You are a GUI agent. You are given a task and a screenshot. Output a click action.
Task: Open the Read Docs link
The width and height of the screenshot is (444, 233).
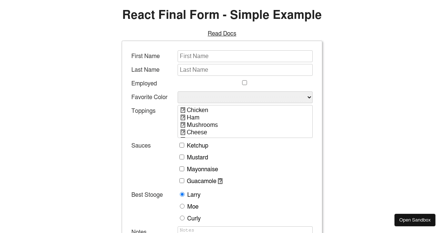point(222,33)
